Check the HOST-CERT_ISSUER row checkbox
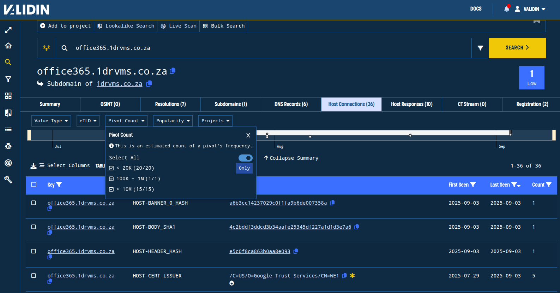The height and width of the screenshot is (293, 560). tap(34, 276)
